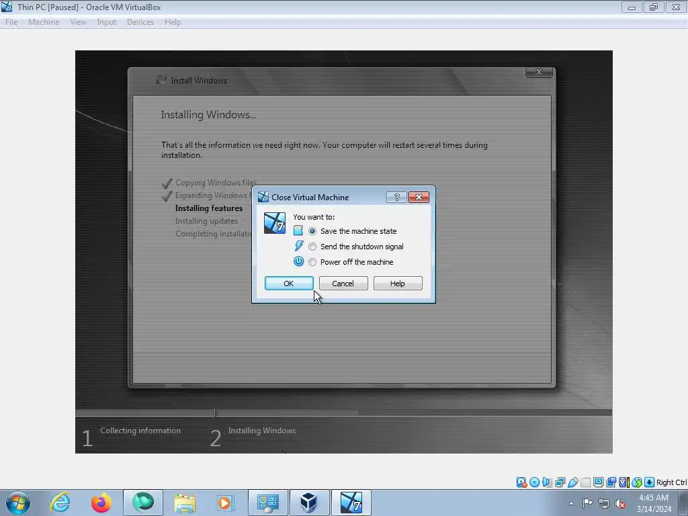Open the Input menu
The image size is (688, 516).
[107, 22]
